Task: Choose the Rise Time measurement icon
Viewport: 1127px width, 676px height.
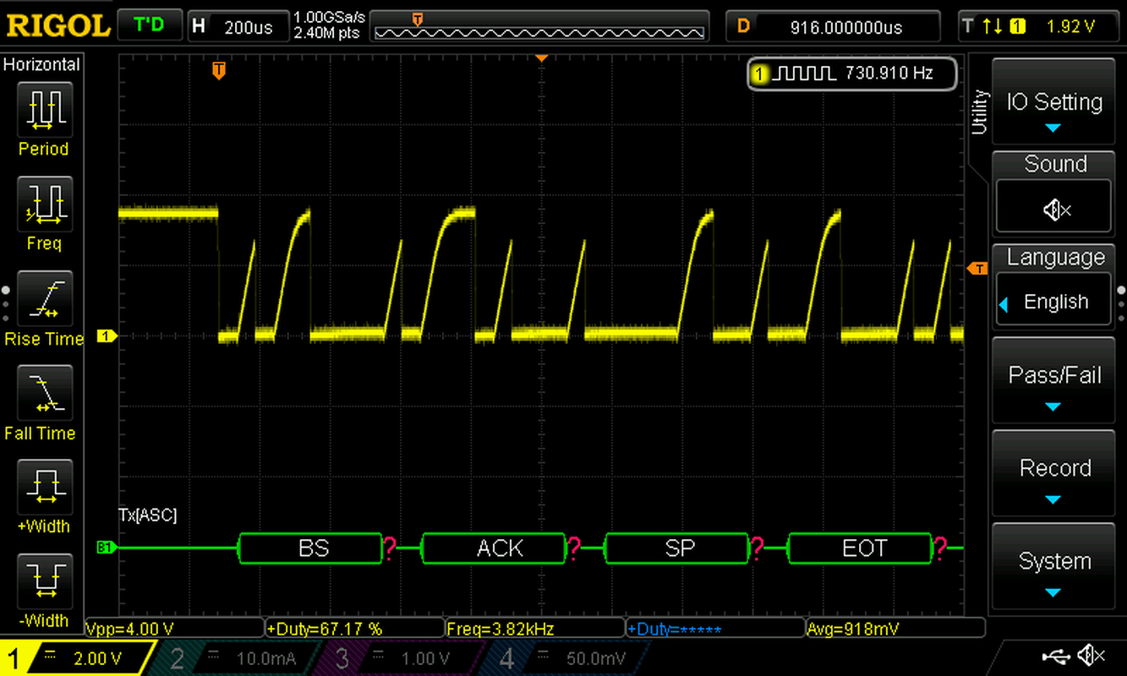Action: (x=43, y=298)
